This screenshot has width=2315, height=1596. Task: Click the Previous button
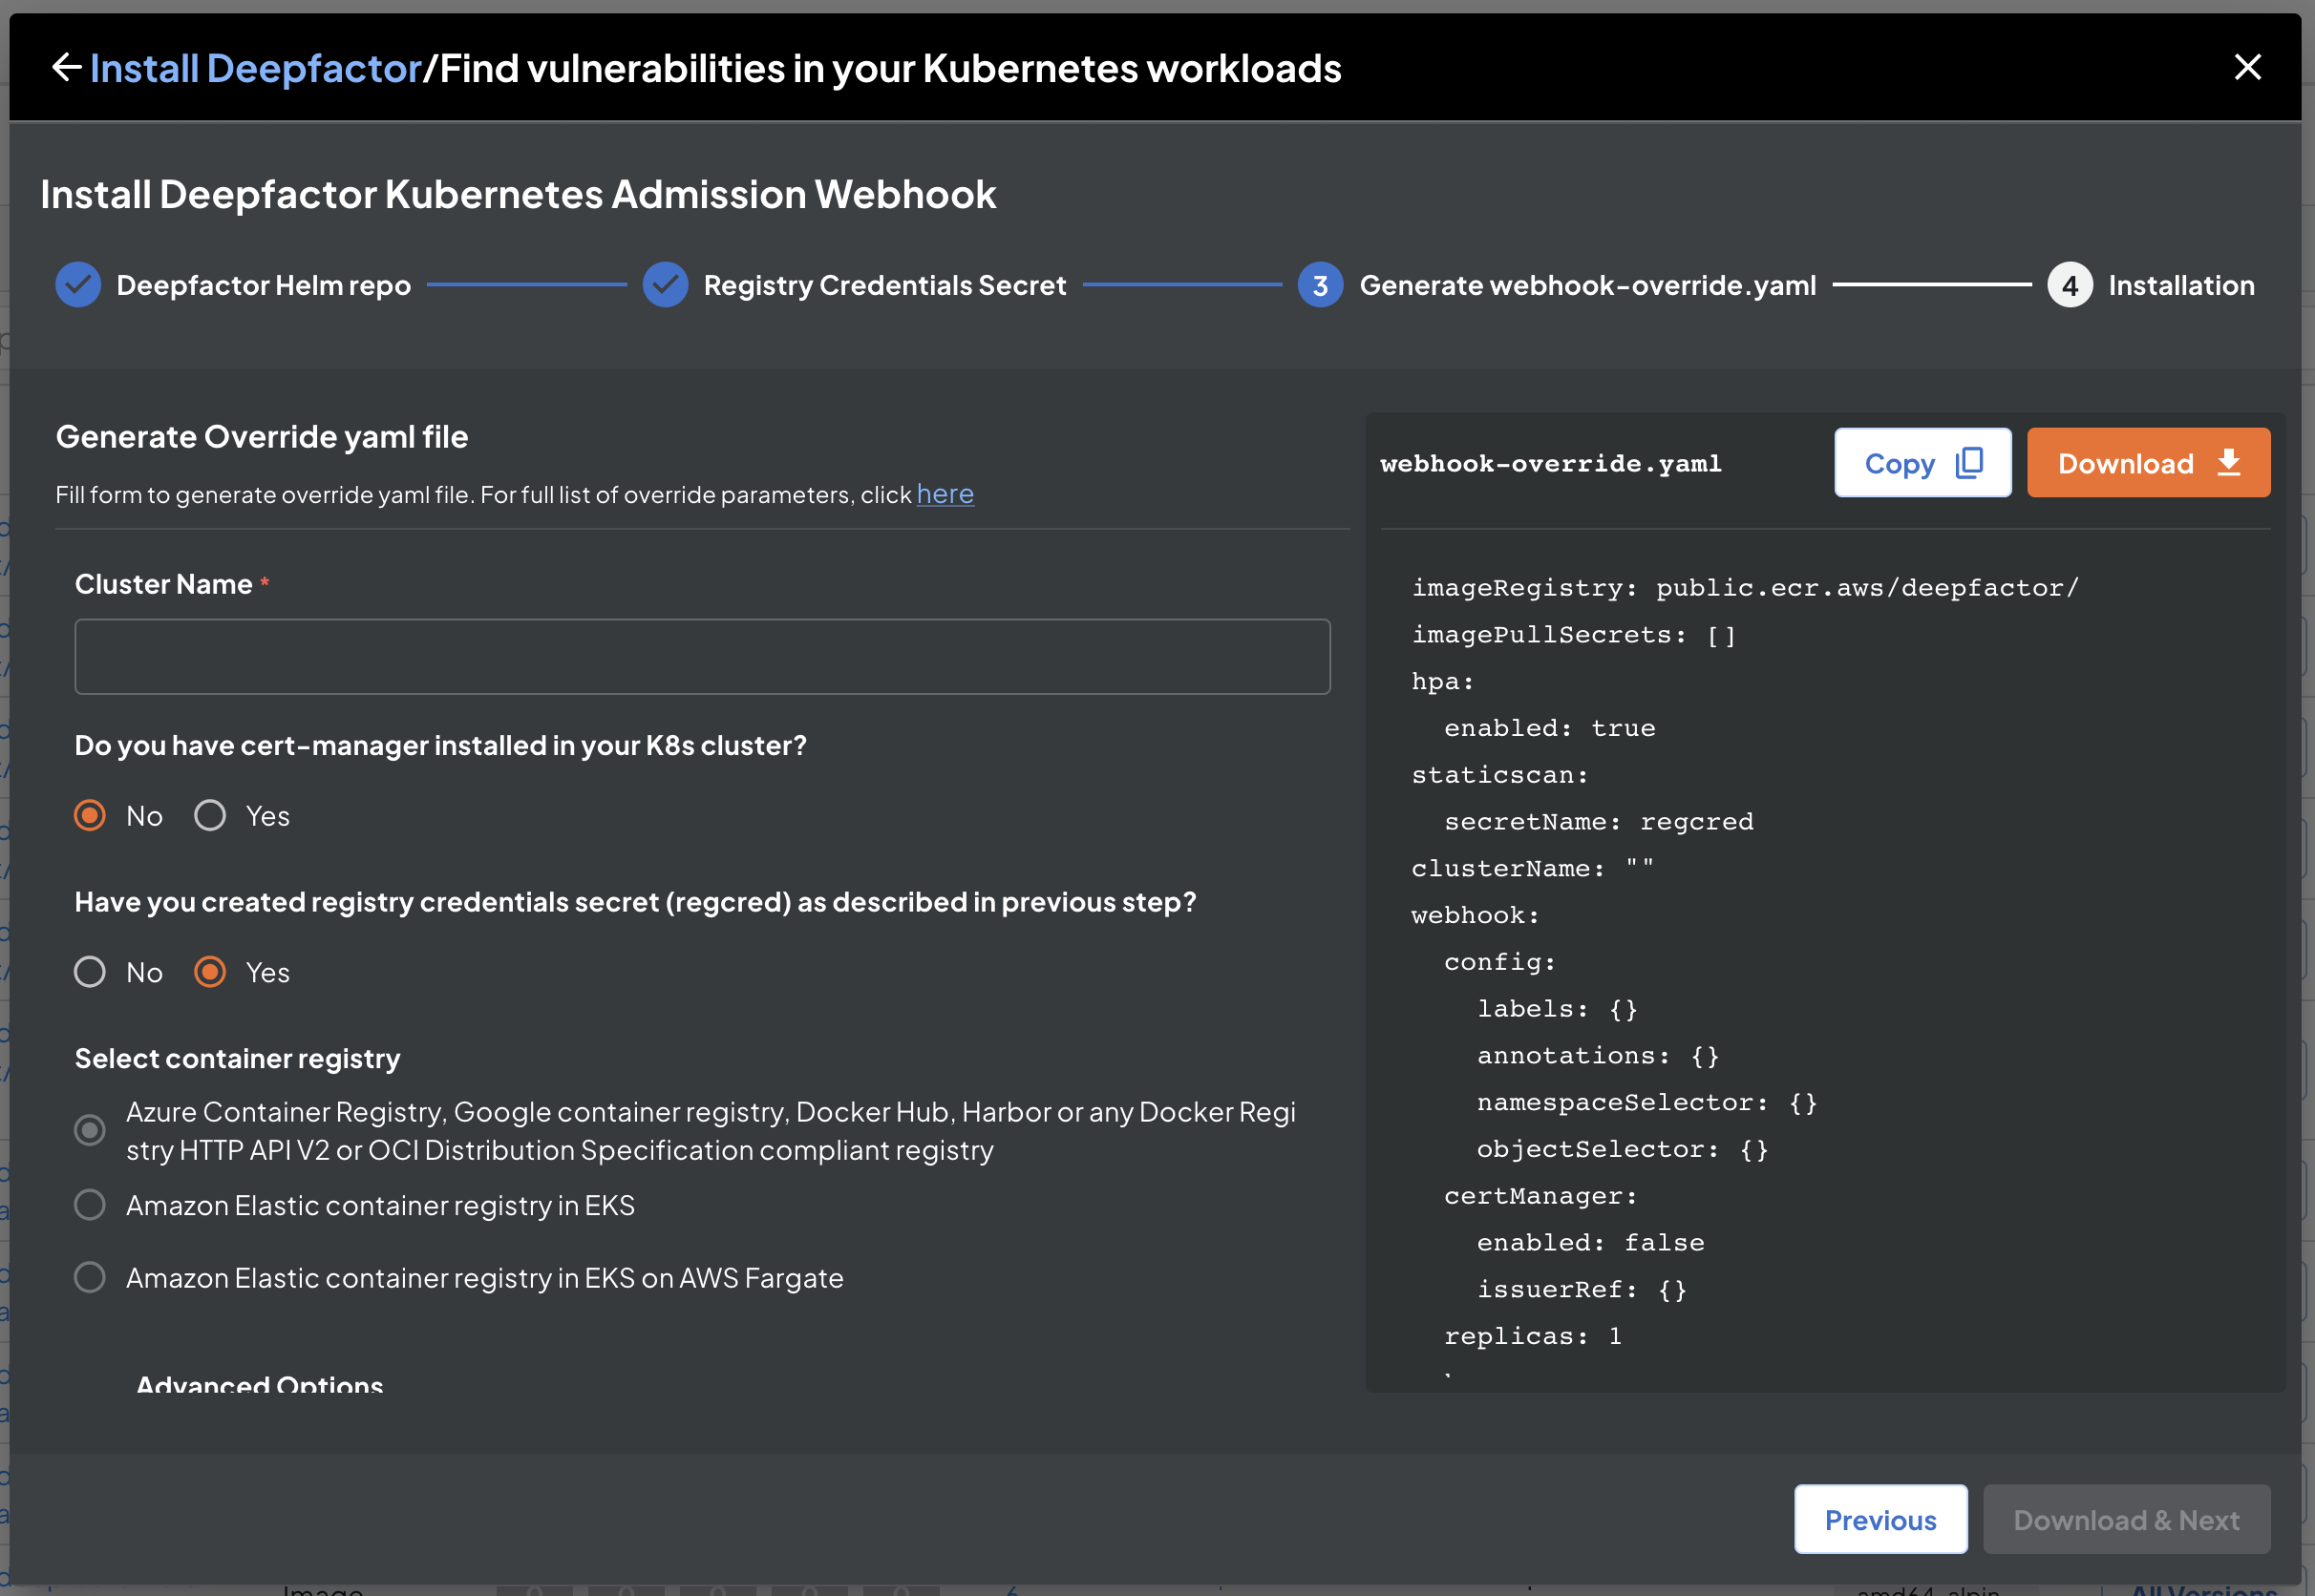tap(1880, 1519)
